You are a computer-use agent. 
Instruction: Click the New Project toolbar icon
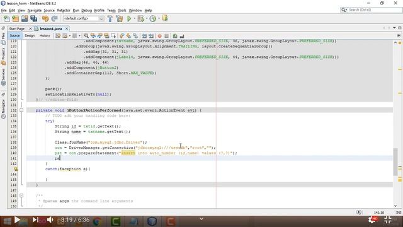point(16,18)
